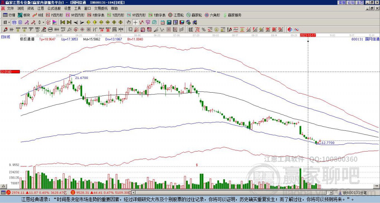Jump to first bar icon

[x=62, y=23]
